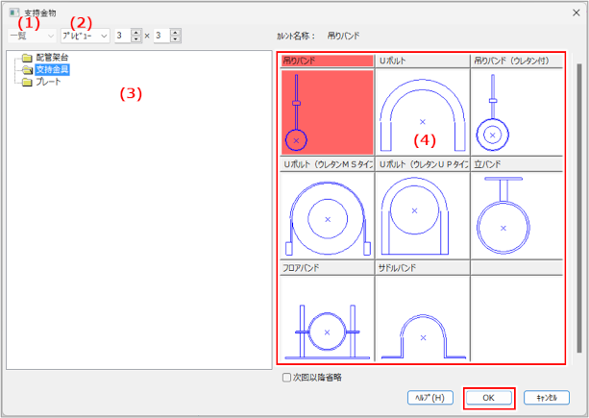Select the Uボルト part preview
Screen dimensions: 589x418
pyautogui.click(x=422, y=111)
